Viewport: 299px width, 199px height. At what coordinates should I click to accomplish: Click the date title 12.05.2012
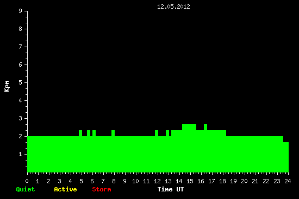[173, 7]
